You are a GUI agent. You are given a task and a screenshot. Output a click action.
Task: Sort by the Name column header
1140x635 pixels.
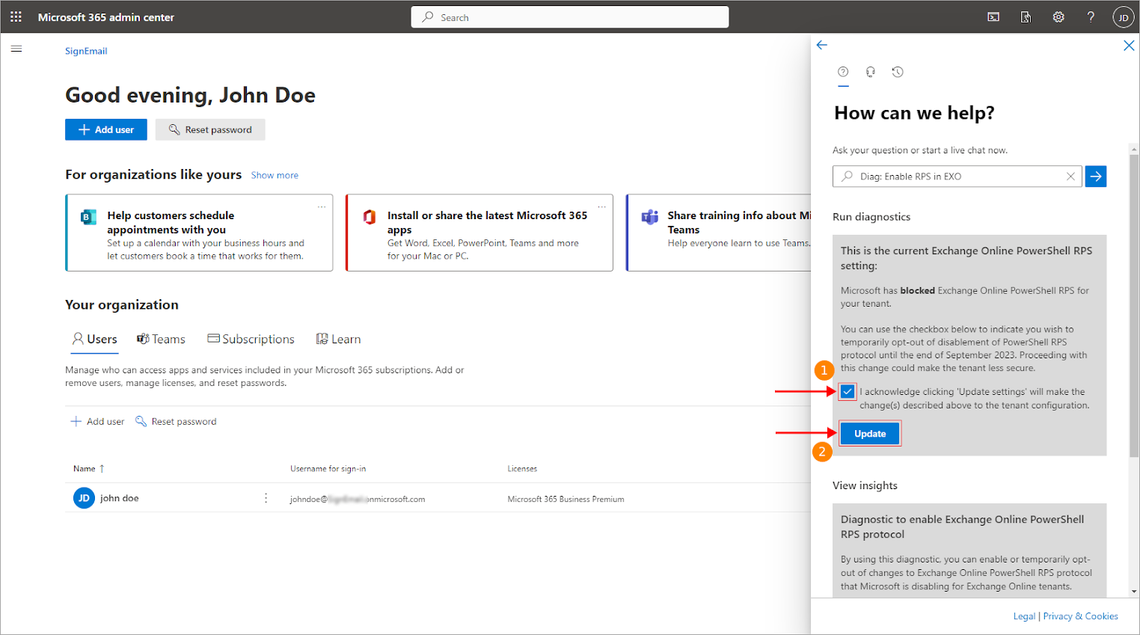89,468
